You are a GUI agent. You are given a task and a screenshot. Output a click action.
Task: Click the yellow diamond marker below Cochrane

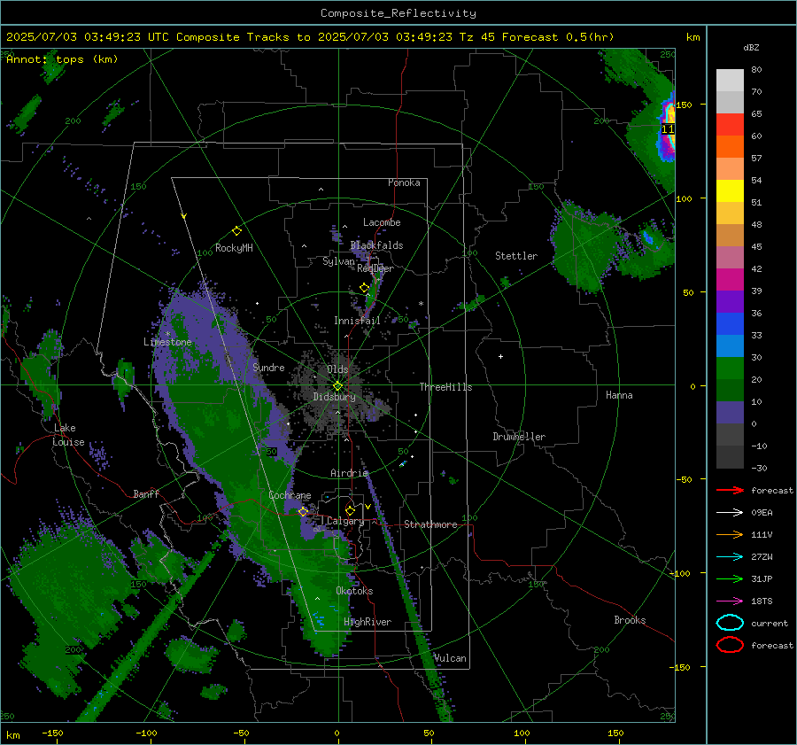(x=303, y=511)
